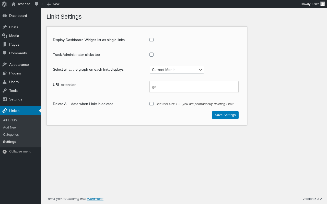Click the Dashboard gauge icon
The width and height of the screenshot is (327, 204).
pos(5,16)
